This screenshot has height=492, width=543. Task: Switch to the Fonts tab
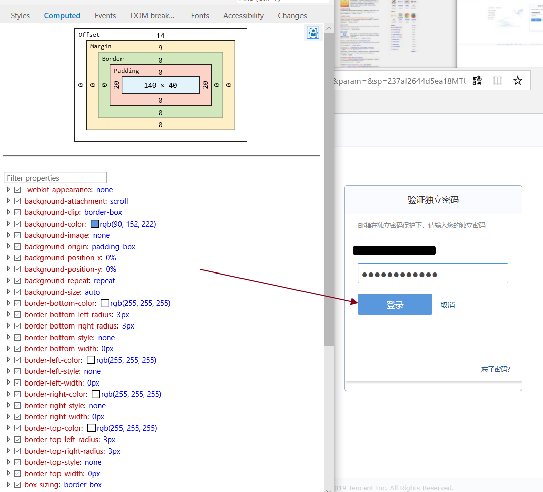pyautogui.click(x=200, y=16)
